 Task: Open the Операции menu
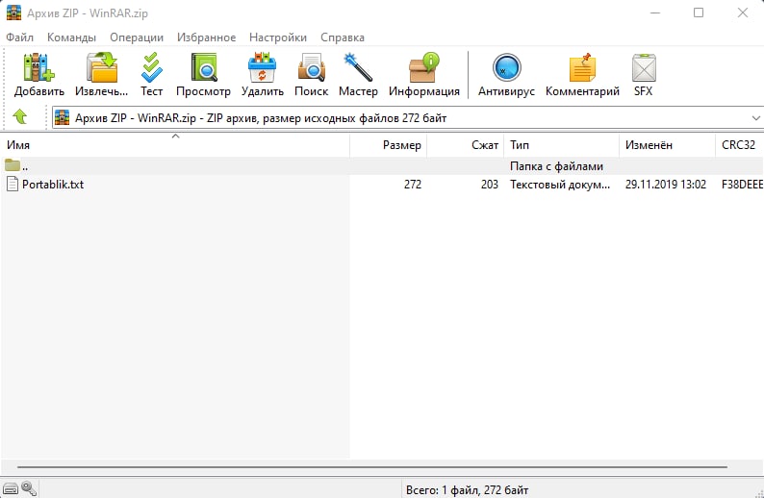click(137, 37)
